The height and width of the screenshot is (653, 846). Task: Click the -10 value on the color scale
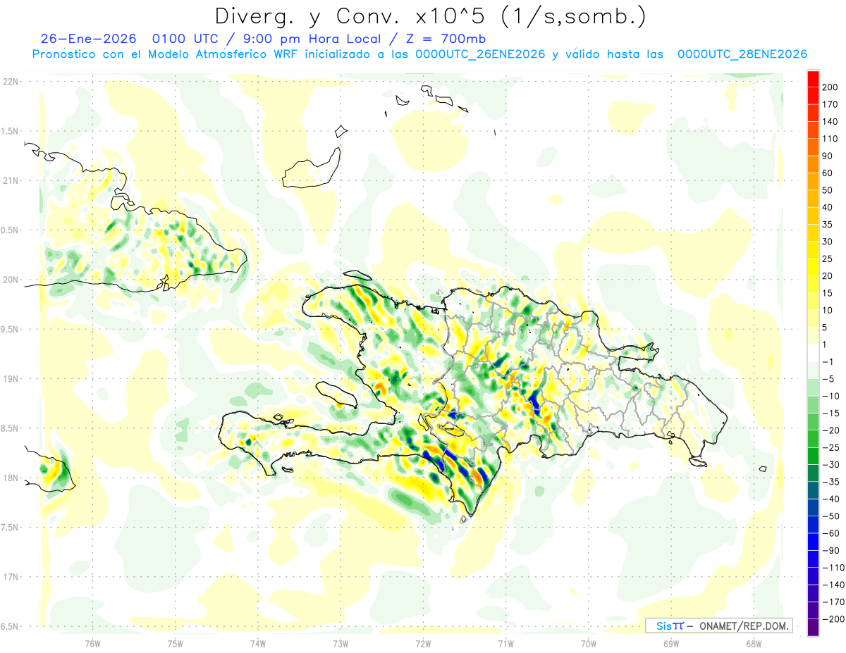point(832,396)
